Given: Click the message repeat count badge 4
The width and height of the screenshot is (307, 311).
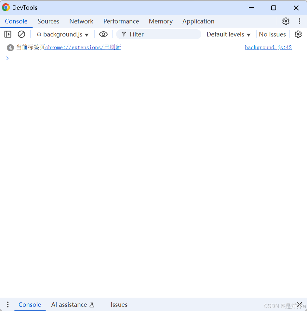Looking at the screenshot, I should tap(10, 48).
